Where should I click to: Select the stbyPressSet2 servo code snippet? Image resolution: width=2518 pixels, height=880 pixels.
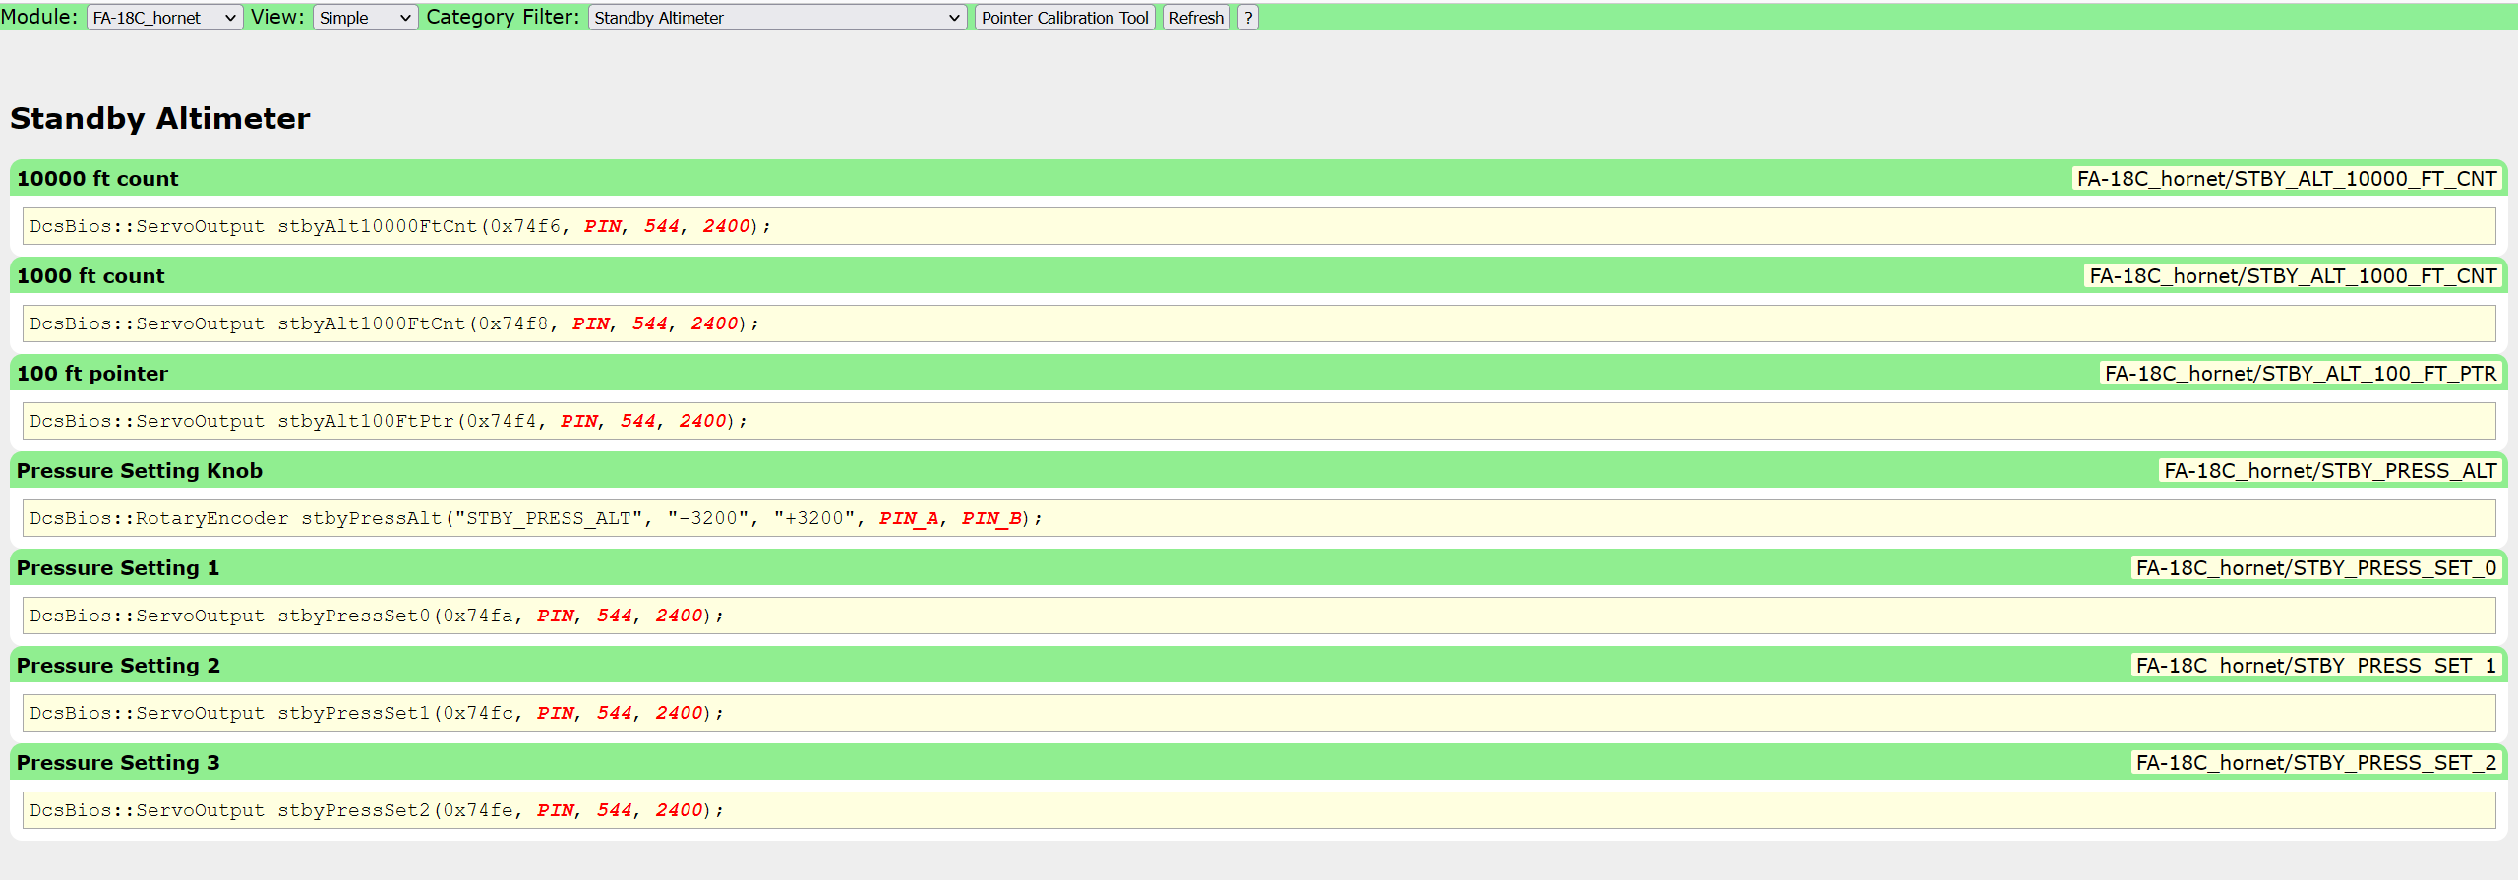pyautogui.click(x=1259, y=810)
